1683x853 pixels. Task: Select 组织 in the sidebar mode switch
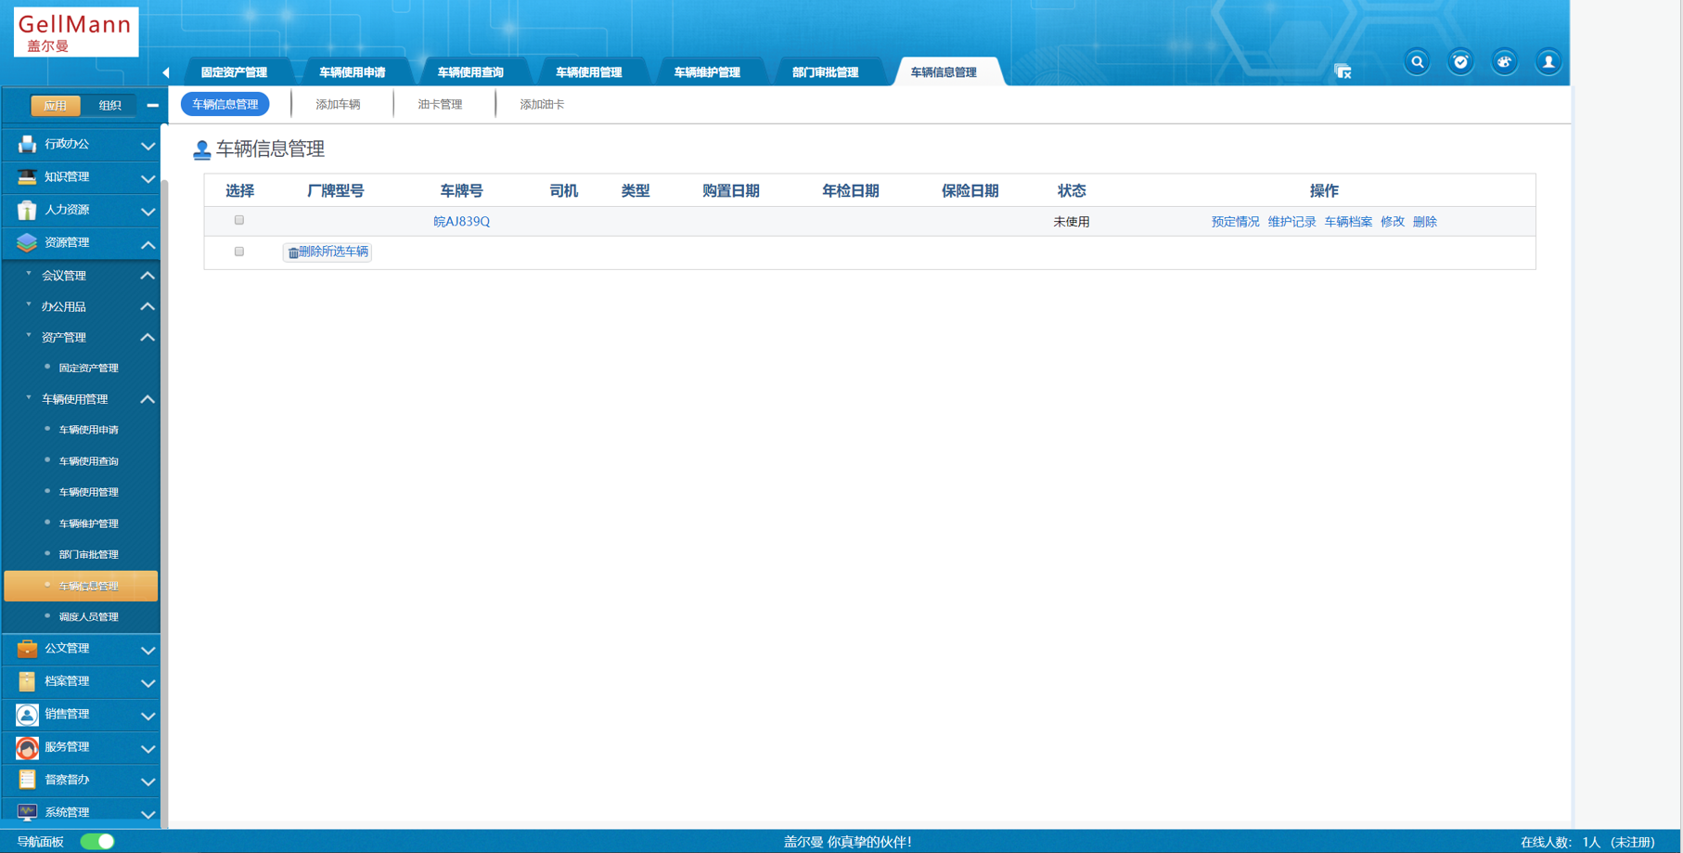tap(109, 106)
